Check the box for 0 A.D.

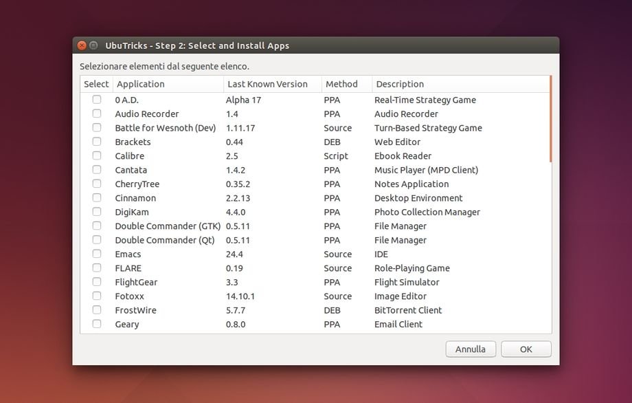pos(97,100)
